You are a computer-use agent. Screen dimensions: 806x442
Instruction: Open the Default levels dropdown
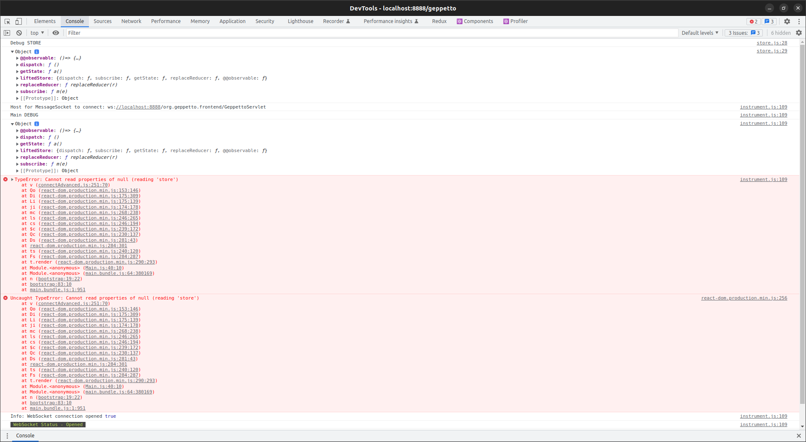[x=700, y=33]
